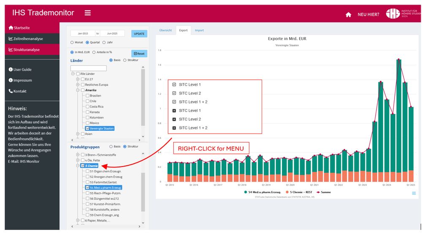Click the Jan-2015 start date field

pos(83,33)
